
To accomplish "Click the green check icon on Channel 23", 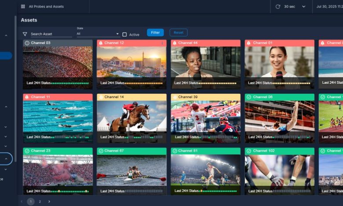I will click(x=27, y=151).
